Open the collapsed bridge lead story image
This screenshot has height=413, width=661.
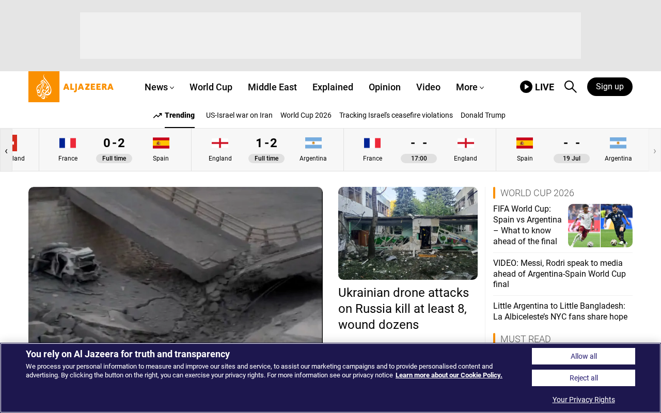coord(176,264)
